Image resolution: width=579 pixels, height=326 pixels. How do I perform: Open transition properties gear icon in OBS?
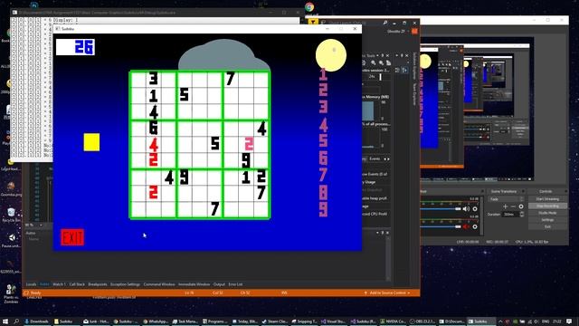pos(521,206)
